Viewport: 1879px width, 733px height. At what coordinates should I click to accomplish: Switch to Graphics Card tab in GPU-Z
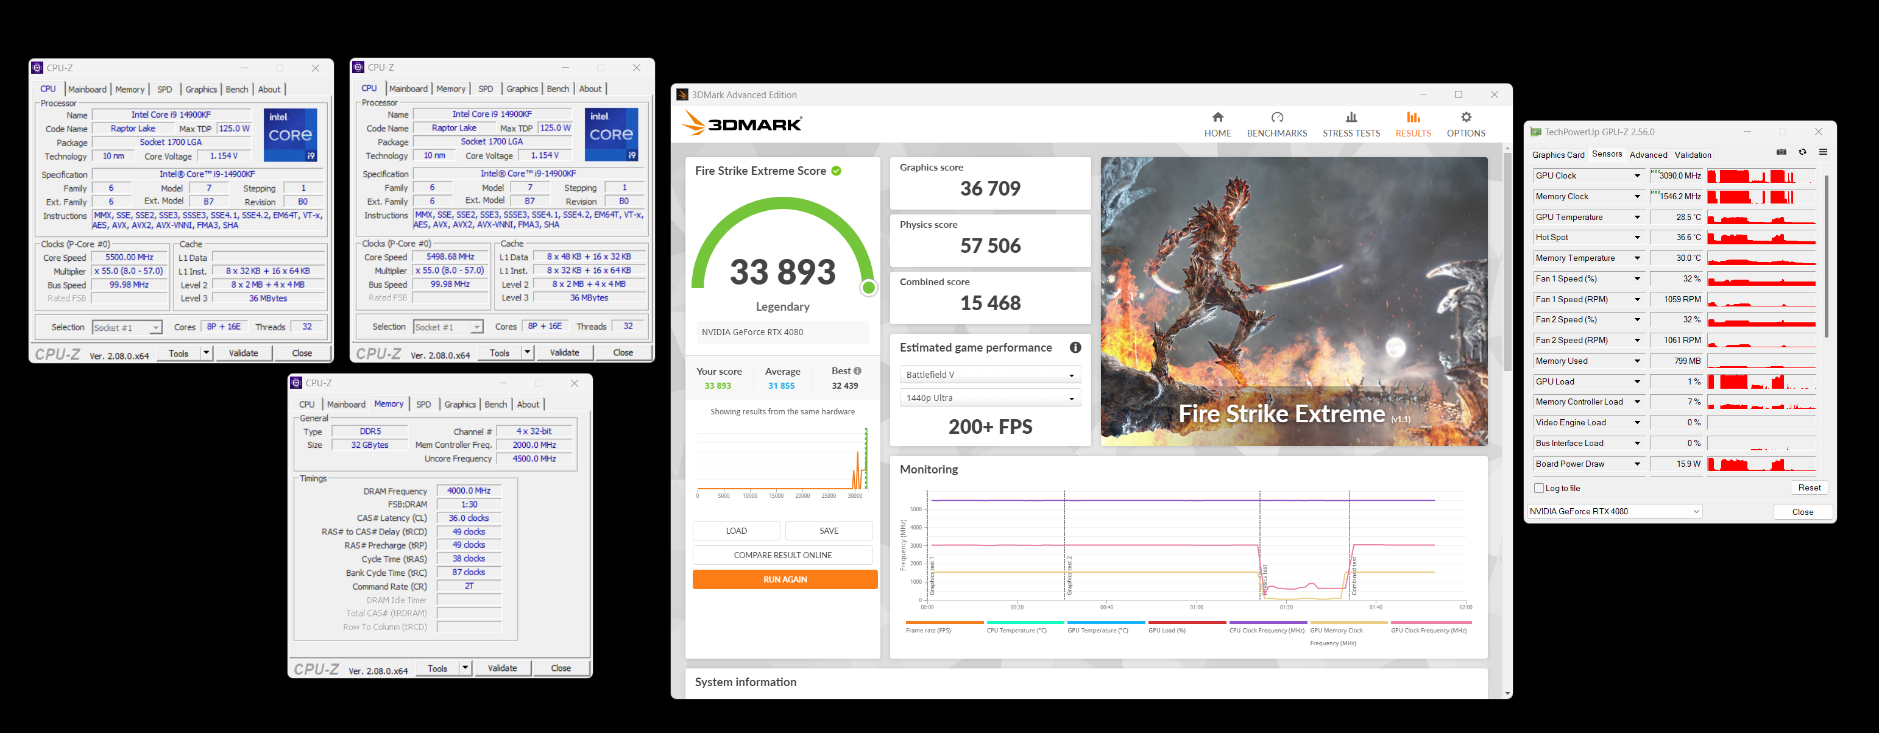(1558, 155)
